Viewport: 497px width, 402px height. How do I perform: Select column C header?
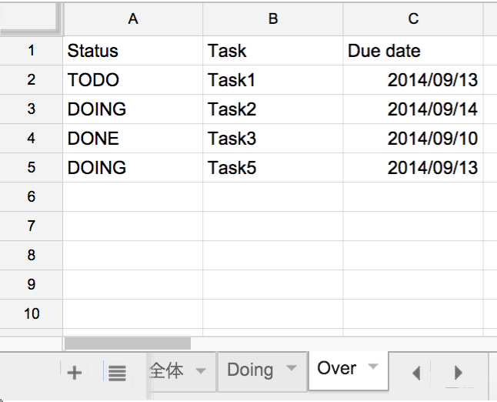click(413, 19)
